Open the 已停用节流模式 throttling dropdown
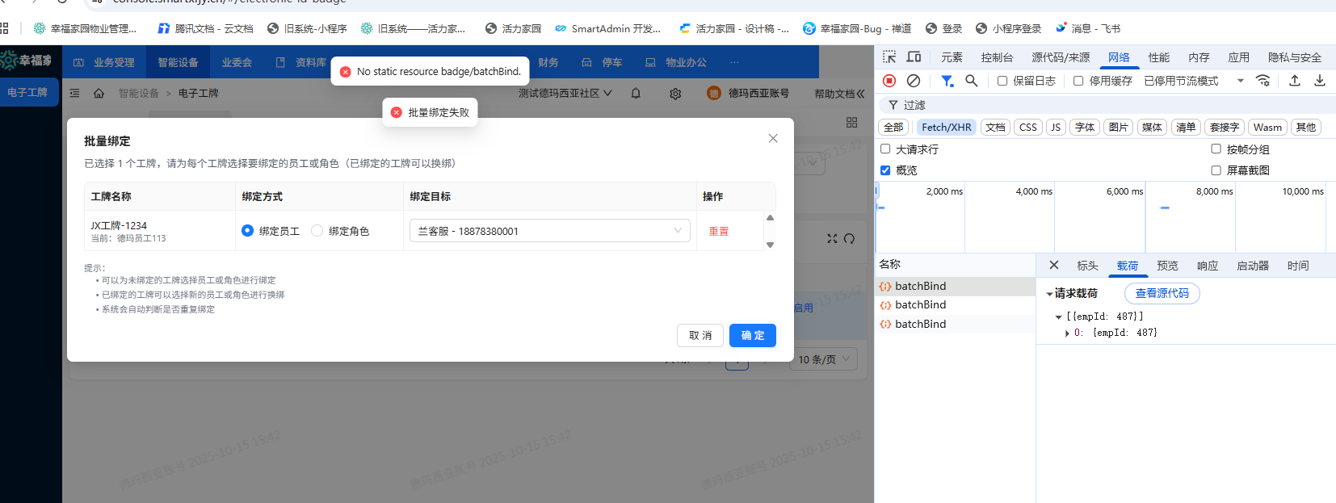The width and height of the screenshot is (1336, 503). [x=1194, y=81]
